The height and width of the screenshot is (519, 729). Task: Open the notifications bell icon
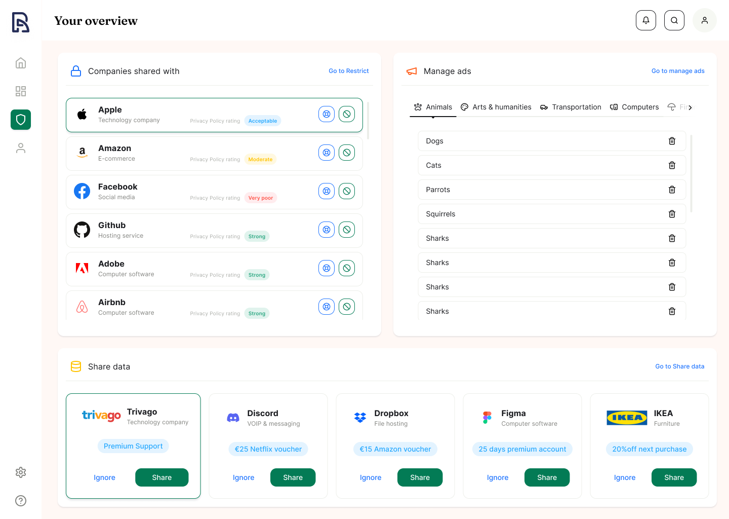point(645,20)
